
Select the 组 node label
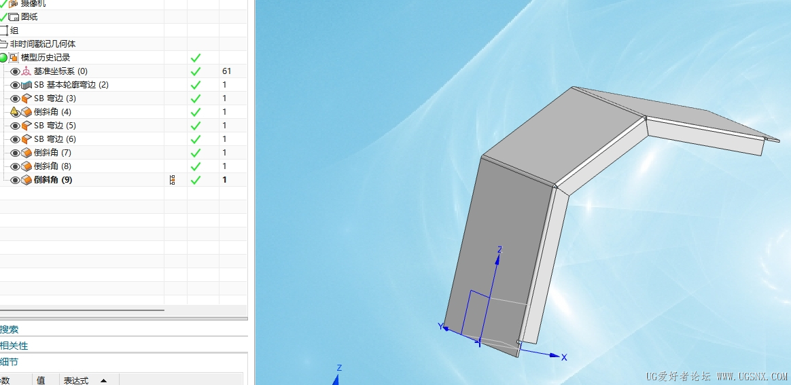14,31
